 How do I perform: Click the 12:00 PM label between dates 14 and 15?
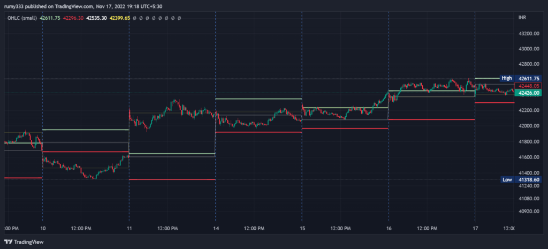(x=254, y=228)
